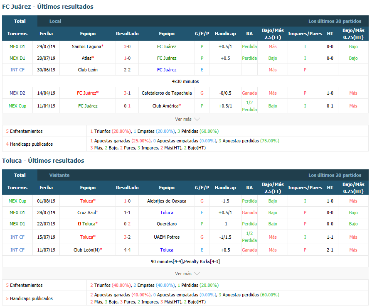Open the Santos Laguna team link
This screenshot has width=372, height=308.
pyautogui.click(x=86, y=46)
